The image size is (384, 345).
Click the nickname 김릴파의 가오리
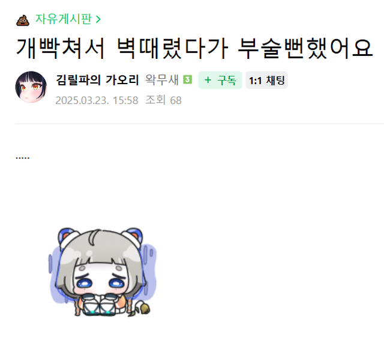tap(97, 80)
